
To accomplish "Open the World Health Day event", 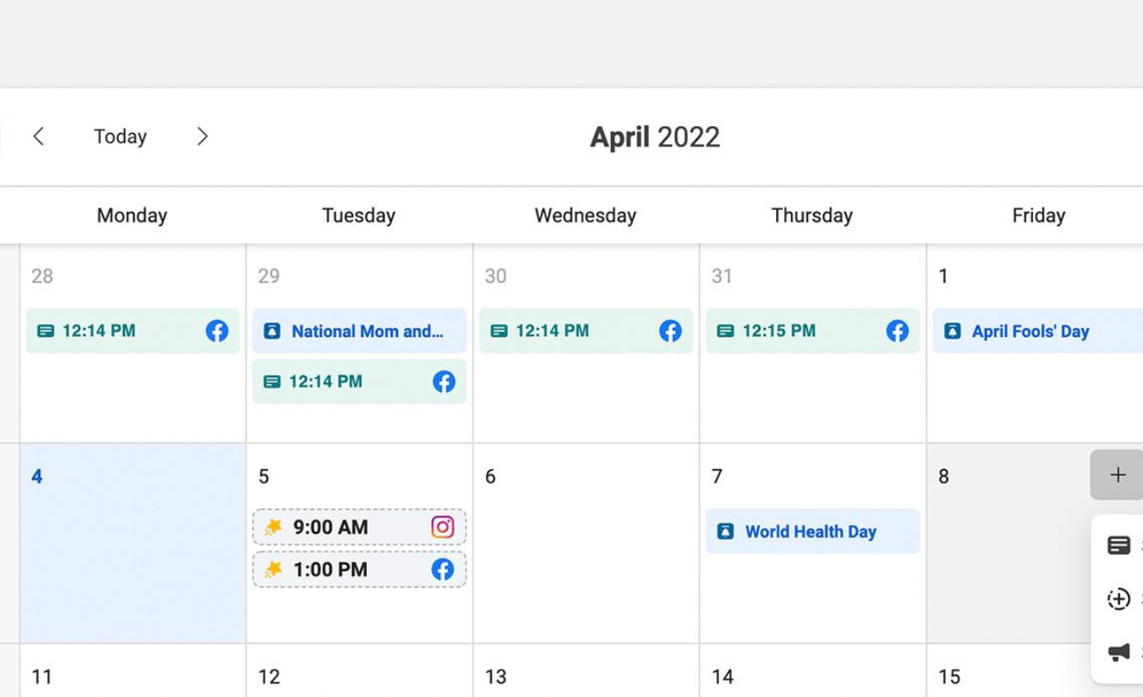I will 812,532.
